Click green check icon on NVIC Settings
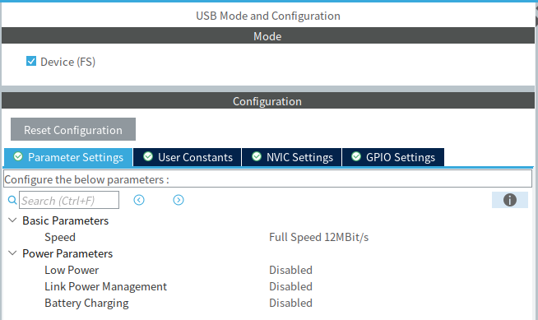The height and width of the screenshot is (320, 538). click(257, 157)
